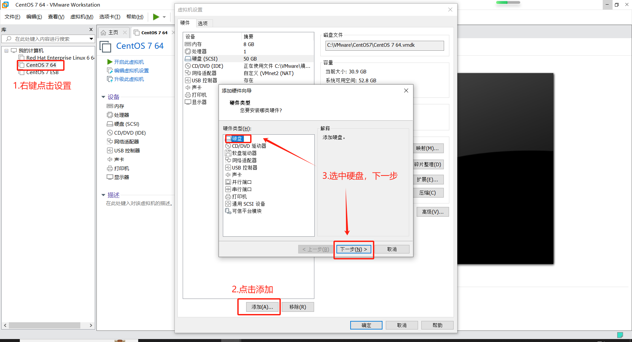The height and width of the screenshot is (342, 632).
Task: Click 扩展(E)... button
Action: coord(428,179)
